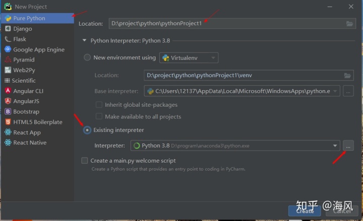Check Create a main.py welcome script

click(x=85, y=161)
